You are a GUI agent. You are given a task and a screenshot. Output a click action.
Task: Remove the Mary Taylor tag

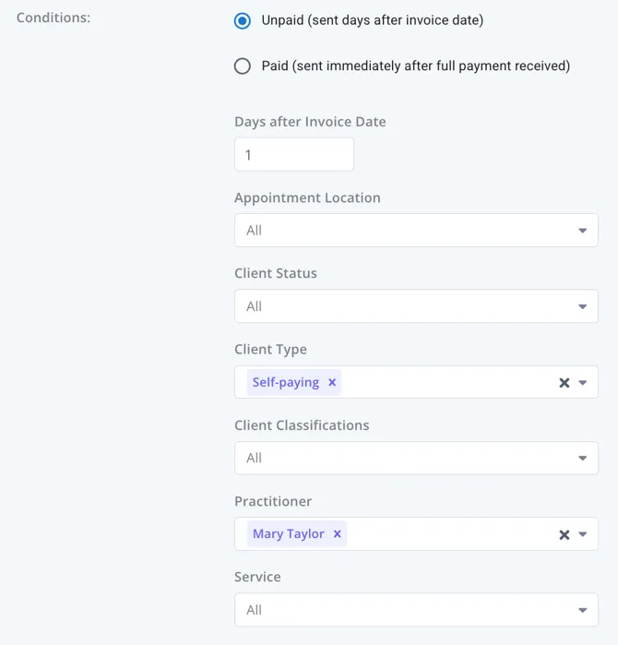(x=338, y=533)
